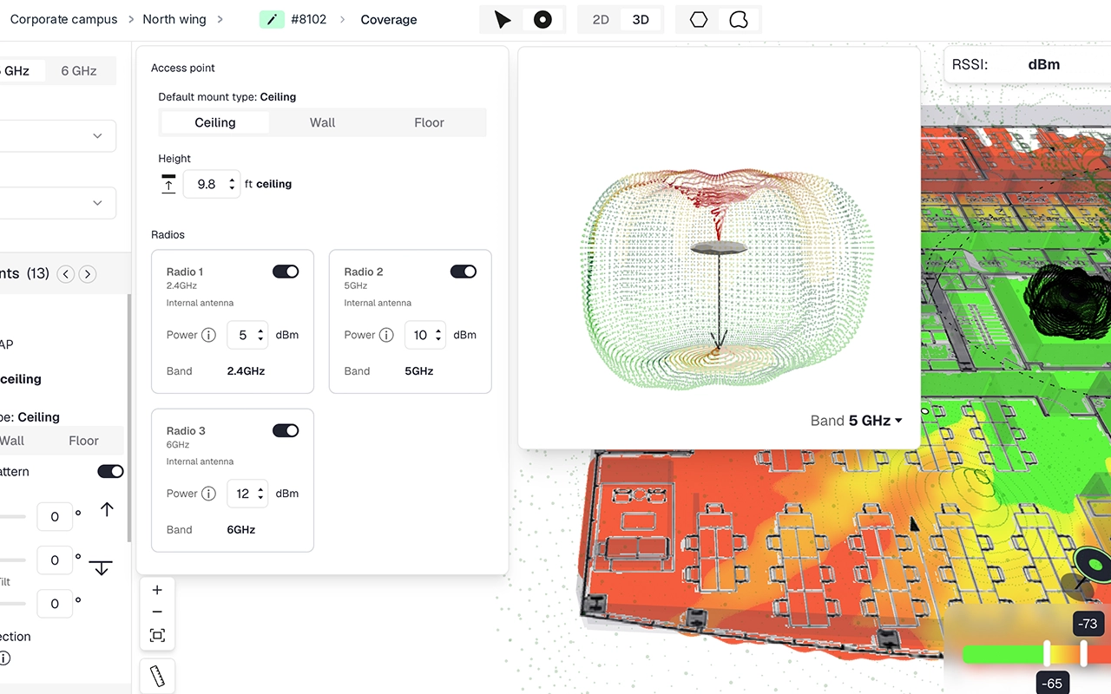Click the downward tilt icon

tap(102, 566)
